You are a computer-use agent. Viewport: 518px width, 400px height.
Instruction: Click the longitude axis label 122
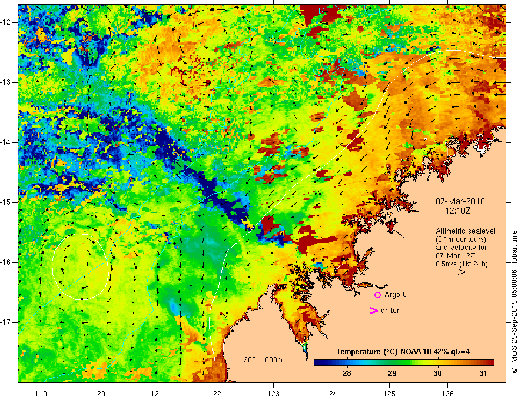[215, 394]
